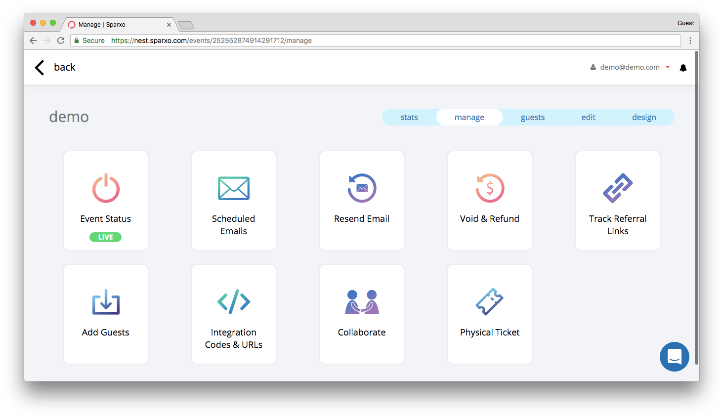Screen dimensions: 723x418
Task: Reload the page with browser refresh
Action: point(61,41)
